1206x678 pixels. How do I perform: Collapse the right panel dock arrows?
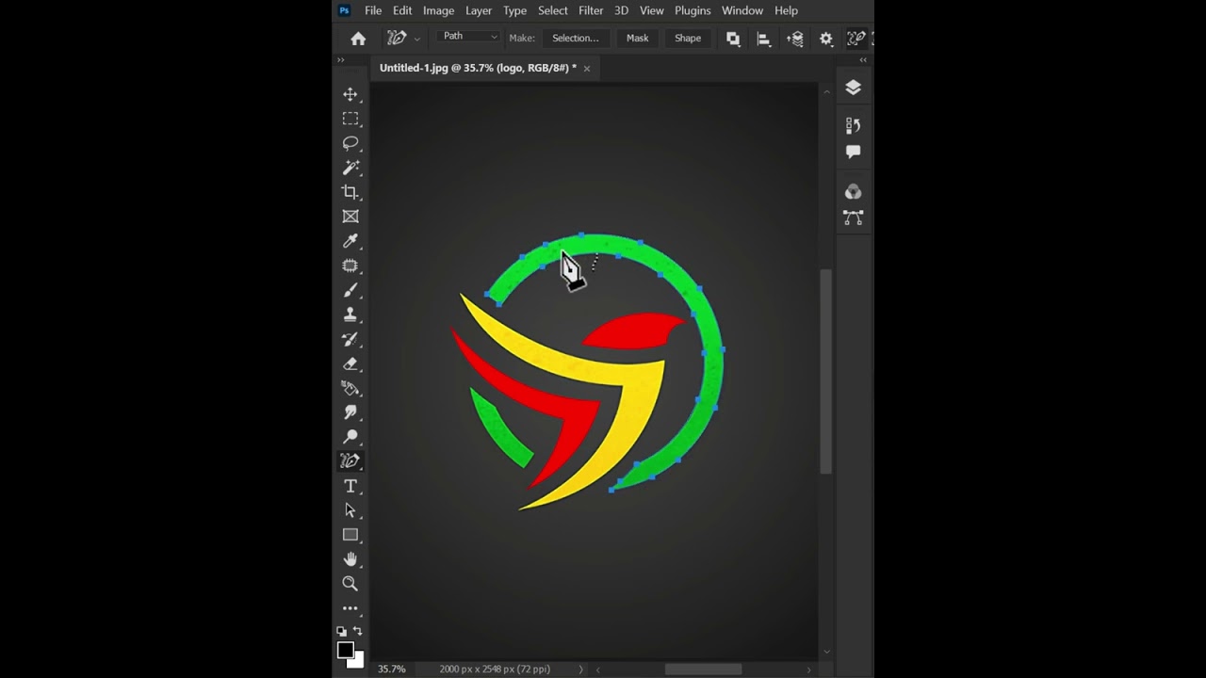coord(863,60)
